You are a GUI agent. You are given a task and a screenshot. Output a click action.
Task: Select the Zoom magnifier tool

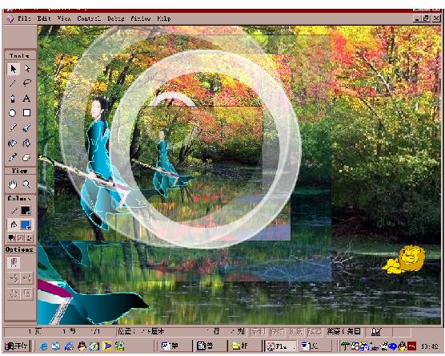26,184
